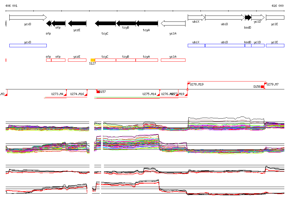Select the blue bsdD annotation box

[x=248, y=46]
